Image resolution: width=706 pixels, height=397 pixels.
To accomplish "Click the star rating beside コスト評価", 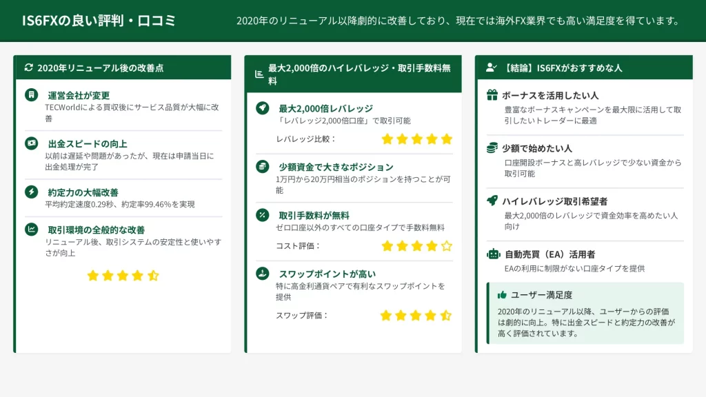I will point(416,245).
